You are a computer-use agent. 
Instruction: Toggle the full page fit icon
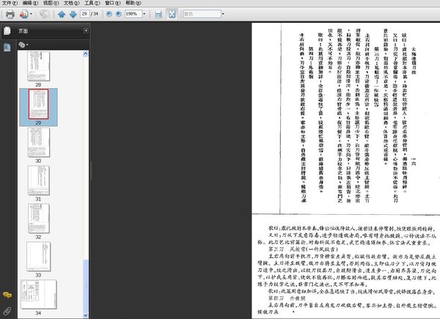(x=172, y=14)
